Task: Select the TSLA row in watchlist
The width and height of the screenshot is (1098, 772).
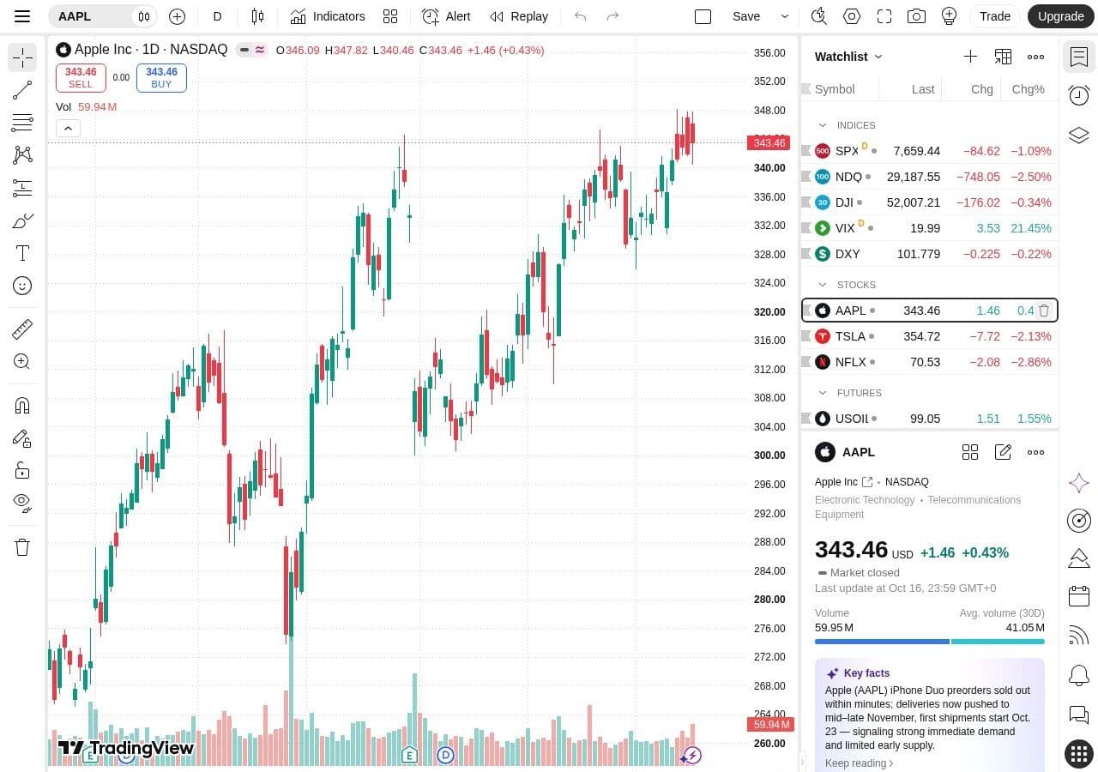Action: (x=930, y=336)
